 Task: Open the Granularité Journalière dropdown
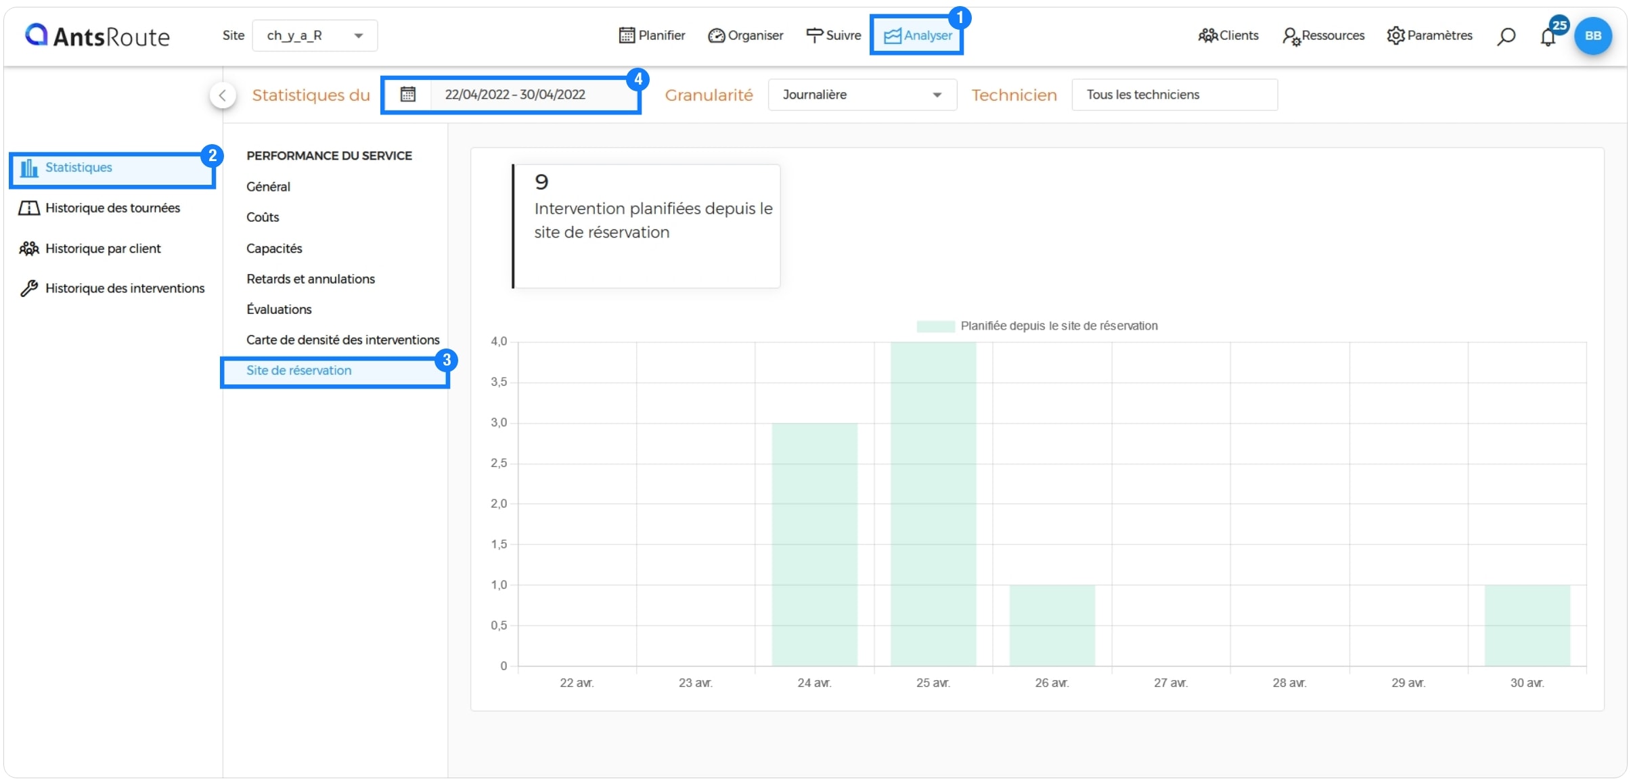click(862, 95)
